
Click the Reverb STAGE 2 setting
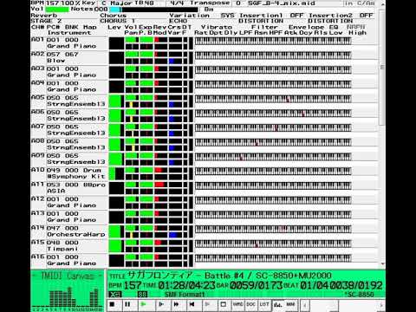(46, 21)
